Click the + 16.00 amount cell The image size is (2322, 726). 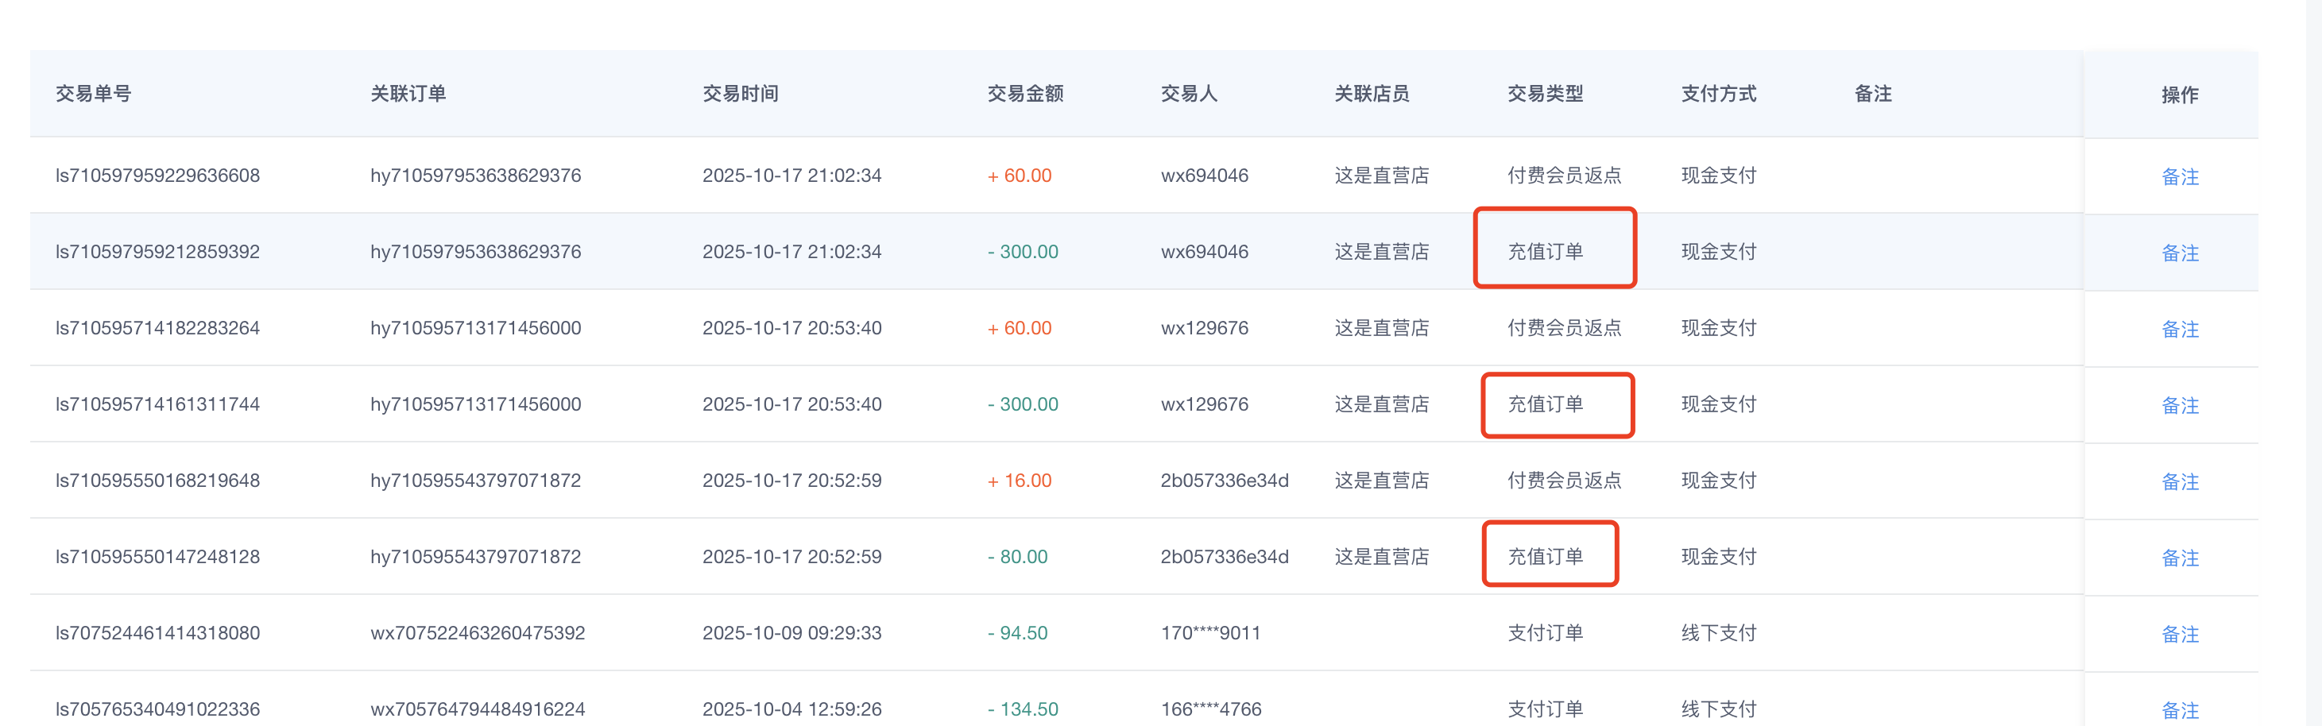point(1020,481)
